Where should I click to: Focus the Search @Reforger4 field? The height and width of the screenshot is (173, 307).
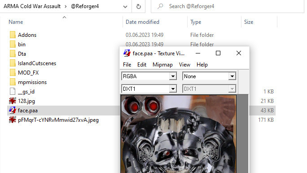227,6
